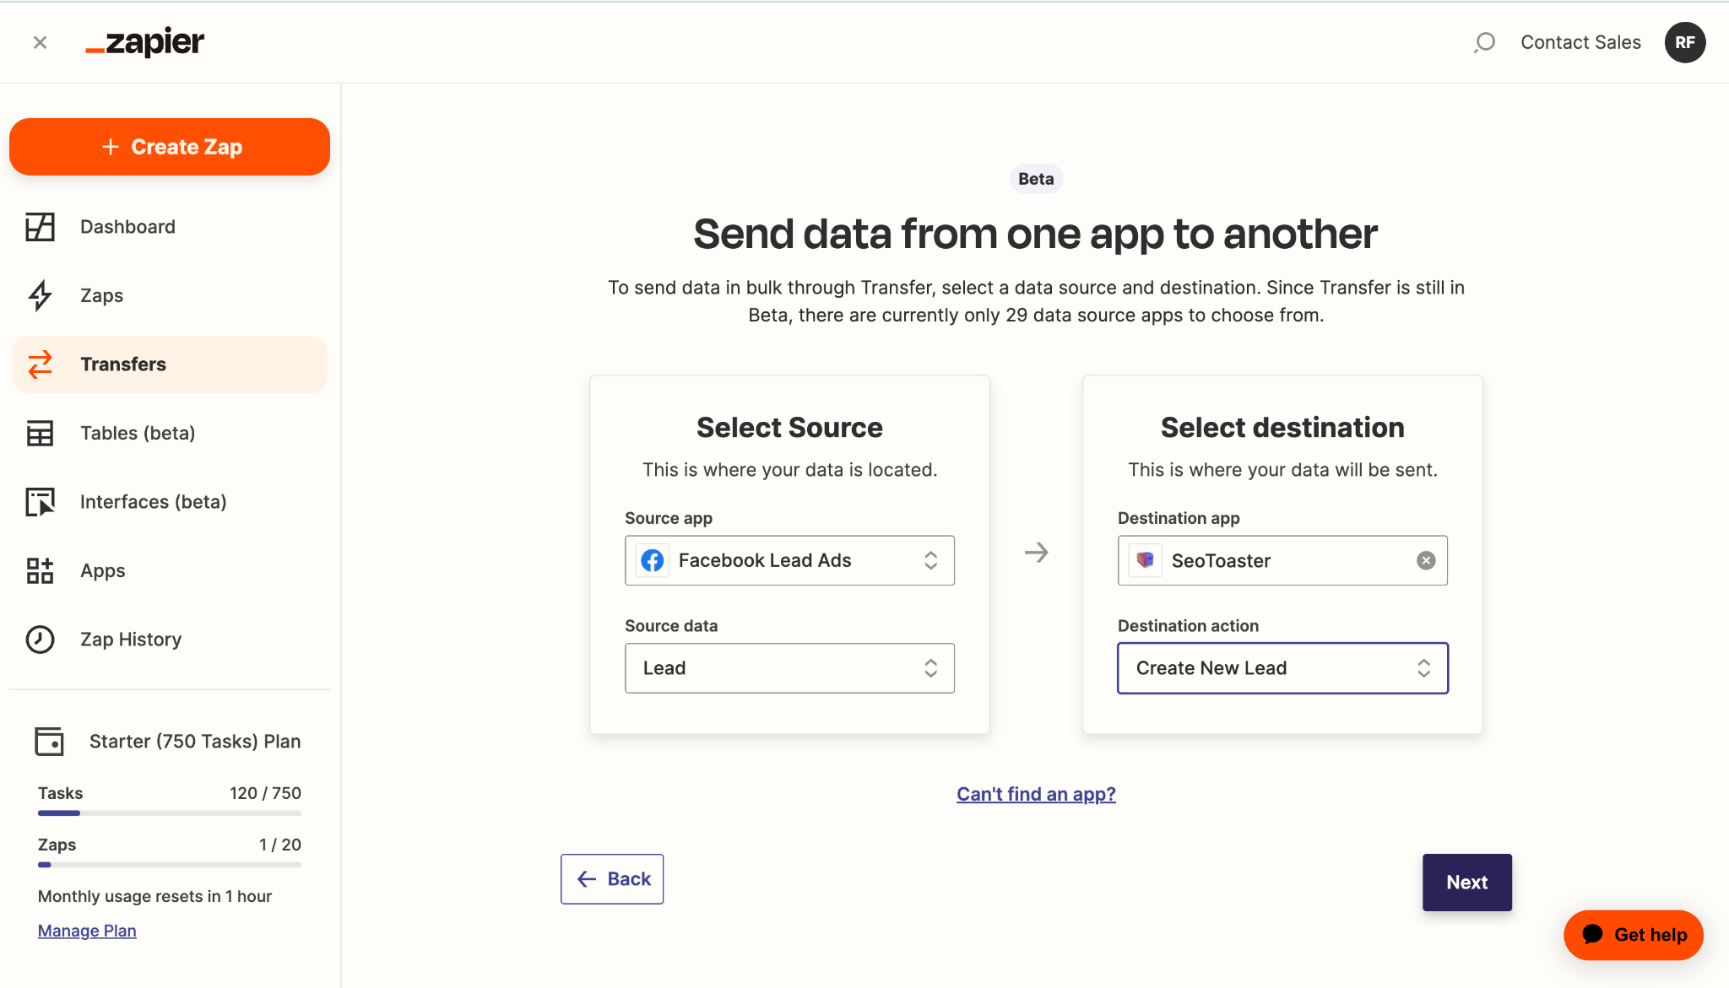Click the Manage Plan link

[x=87, y=930]
